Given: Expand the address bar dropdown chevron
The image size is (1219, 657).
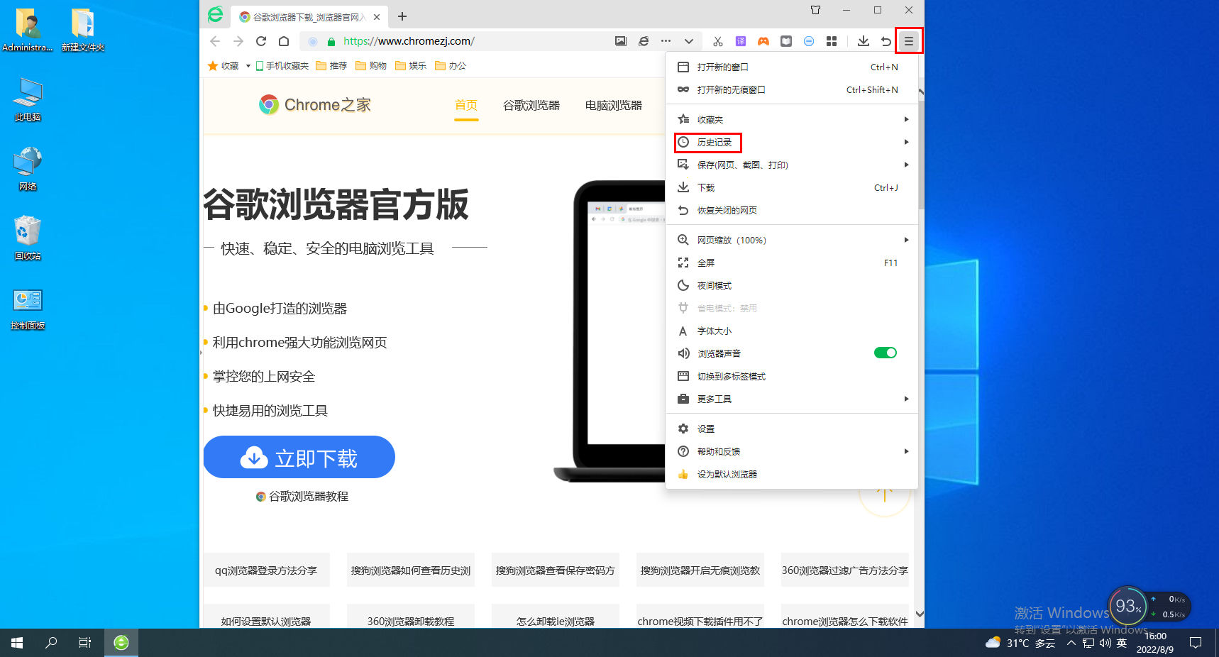Looking at the screenshot, I should 689,41.
